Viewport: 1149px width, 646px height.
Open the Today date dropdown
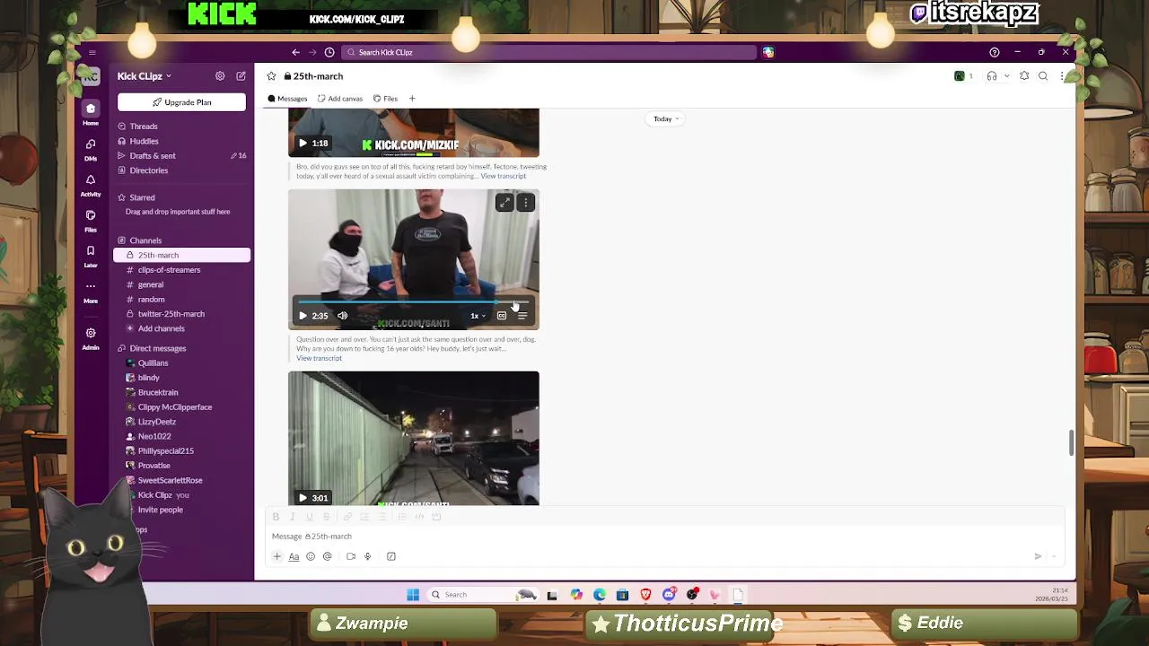tap(666, 119)
